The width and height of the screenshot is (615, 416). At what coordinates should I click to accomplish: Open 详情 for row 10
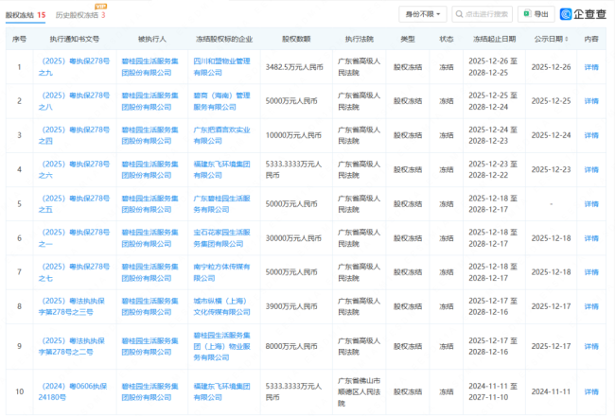(x=591, y=390)
